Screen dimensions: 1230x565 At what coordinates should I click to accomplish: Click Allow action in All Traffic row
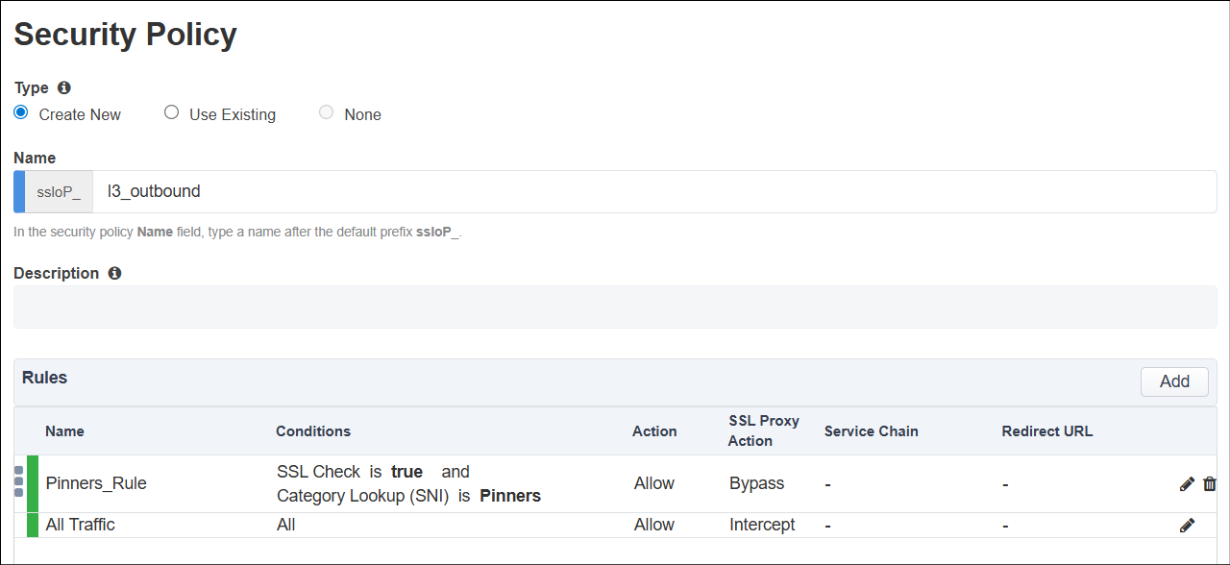(x=654, y=525)
